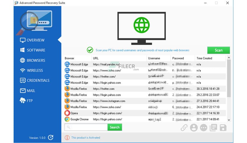Click the vertical scrollbar thumb
247x143 pixels.
click(x=229, y=78)
